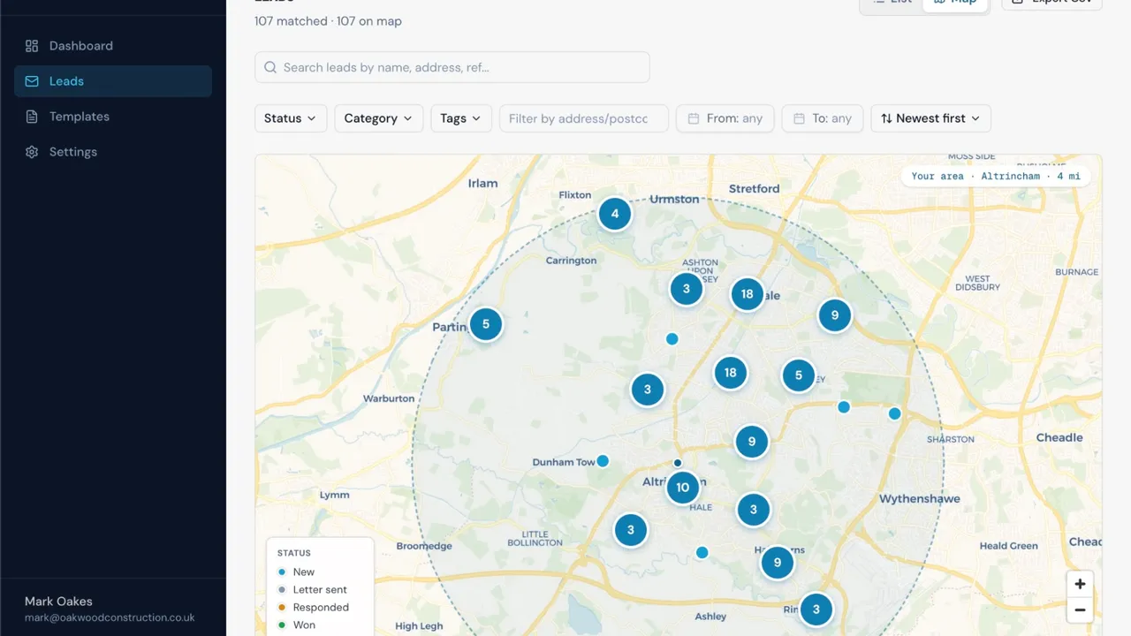Viewport: 1131px width, 636px height.
Task: Expand the Category filter dropdown
Action: tap(378, 118)
